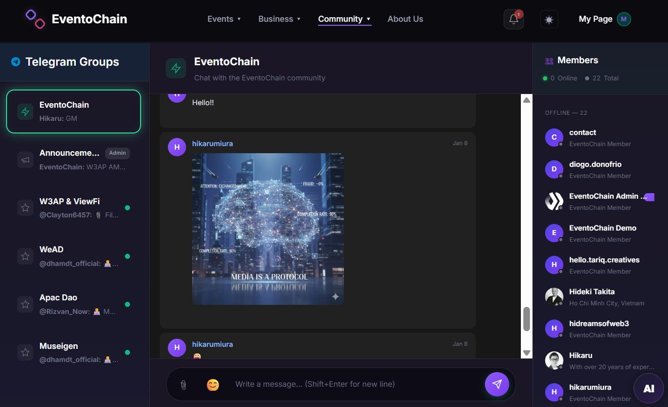Image resolution: width=668 pixels, height=407 pixels.
Task: Click Hikaru member name
Action: point(581,355)
